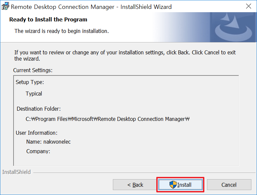Go back with the Back button

point(135,185)
